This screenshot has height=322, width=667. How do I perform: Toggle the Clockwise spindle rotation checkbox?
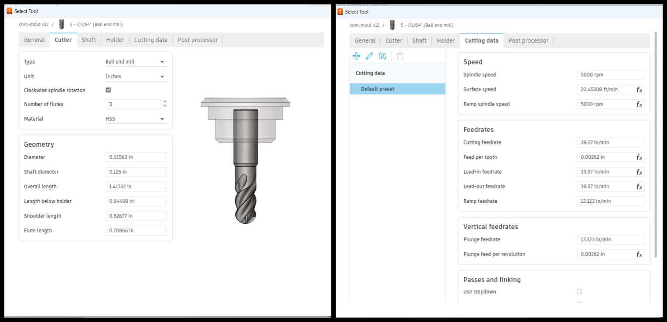tap(108, 90)
